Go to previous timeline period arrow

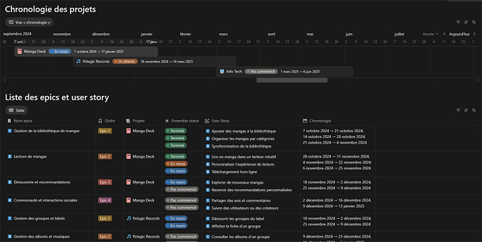point(444,34)
